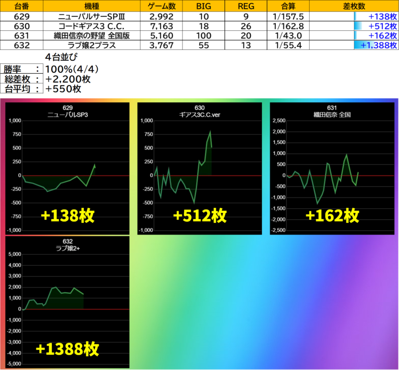Image resolution: width=399 pixels, height=370 pixels.
Task: Click 2,500 axis label on graph 631
Action: coord(279,121)
